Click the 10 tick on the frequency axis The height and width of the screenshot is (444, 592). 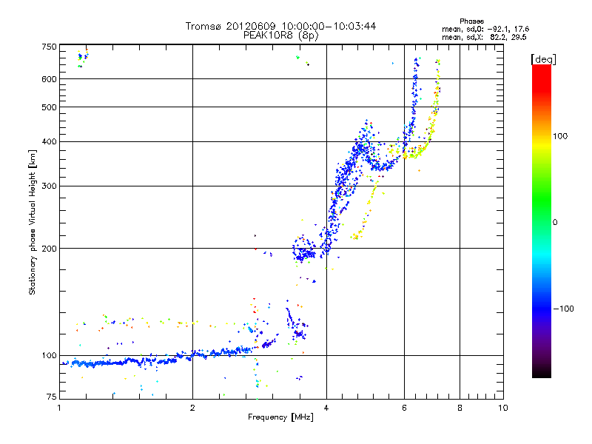pos(502,408)
